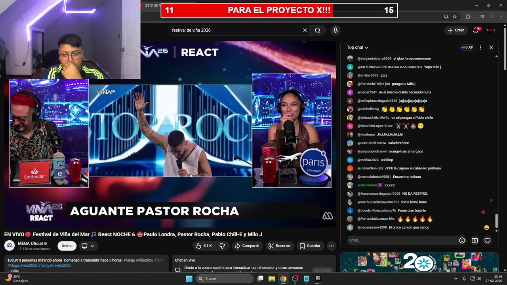Viewport: 507px width, 285px height.
Task: Like the video with 5.1 K thumbs up
Action: click(x=204, y=246)
